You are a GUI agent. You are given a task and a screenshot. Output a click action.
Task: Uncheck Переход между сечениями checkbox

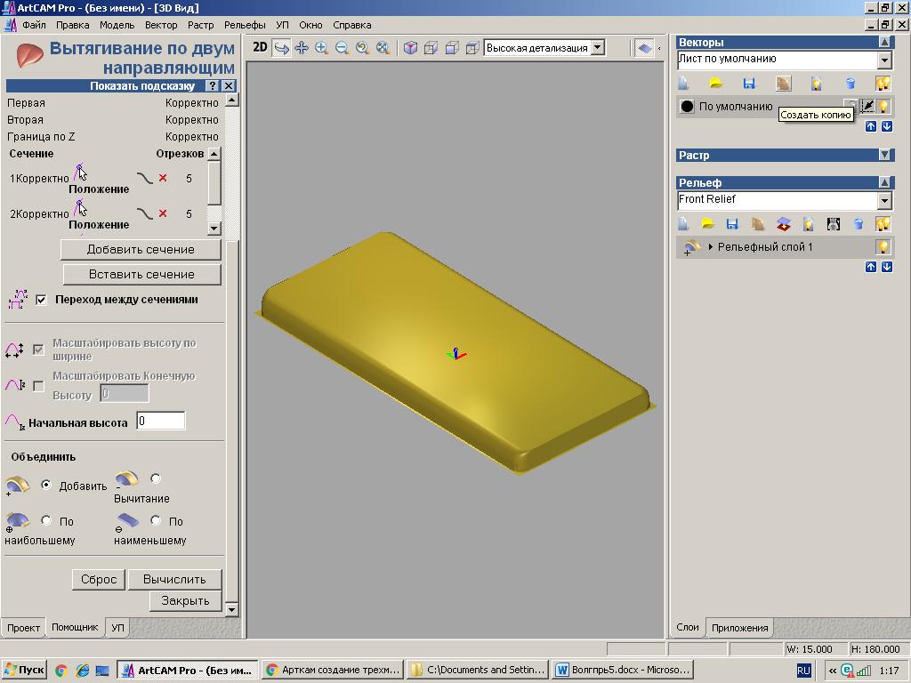41,300
